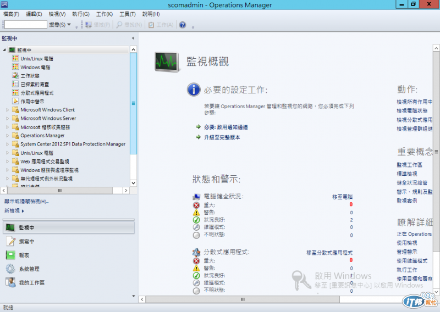440x312 pixels.
Task: Click the 必要: 啟用通知通道 link
Action: tap(226, 127)
